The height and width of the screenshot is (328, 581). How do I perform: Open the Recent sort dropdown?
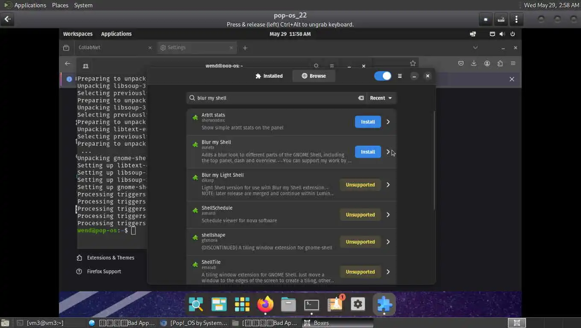(381, 98)
